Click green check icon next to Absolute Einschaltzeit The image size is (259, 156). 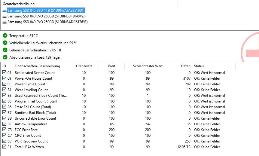point(5,57)
